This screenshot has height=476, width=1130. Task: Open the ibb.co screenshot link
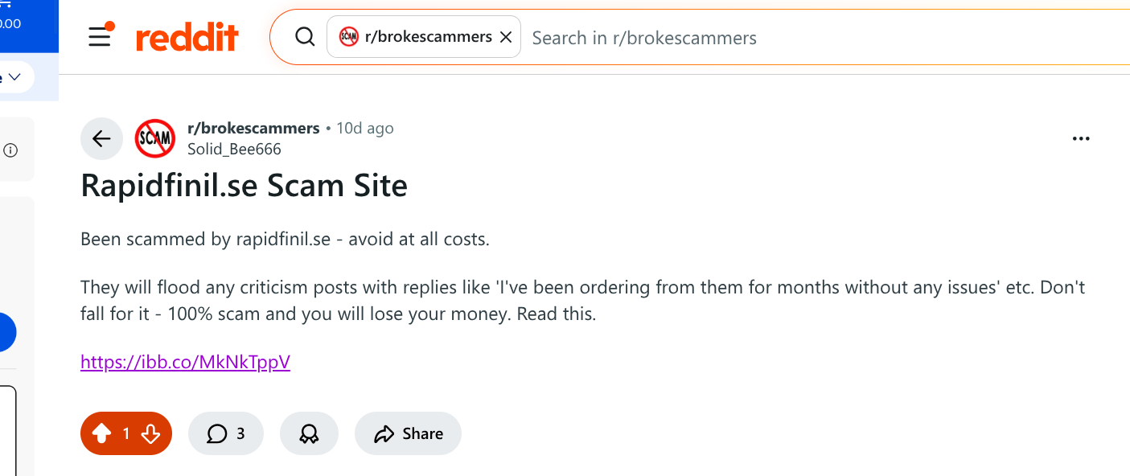(185, 362)
